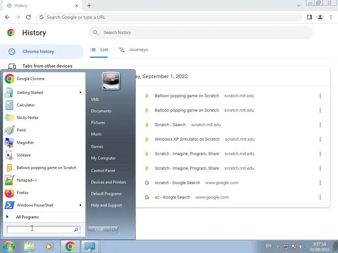This screenshot has height=253, width=338.
Task: Open the Action Center flag icon
Action: pyautogui.click(x=293, y=247)
